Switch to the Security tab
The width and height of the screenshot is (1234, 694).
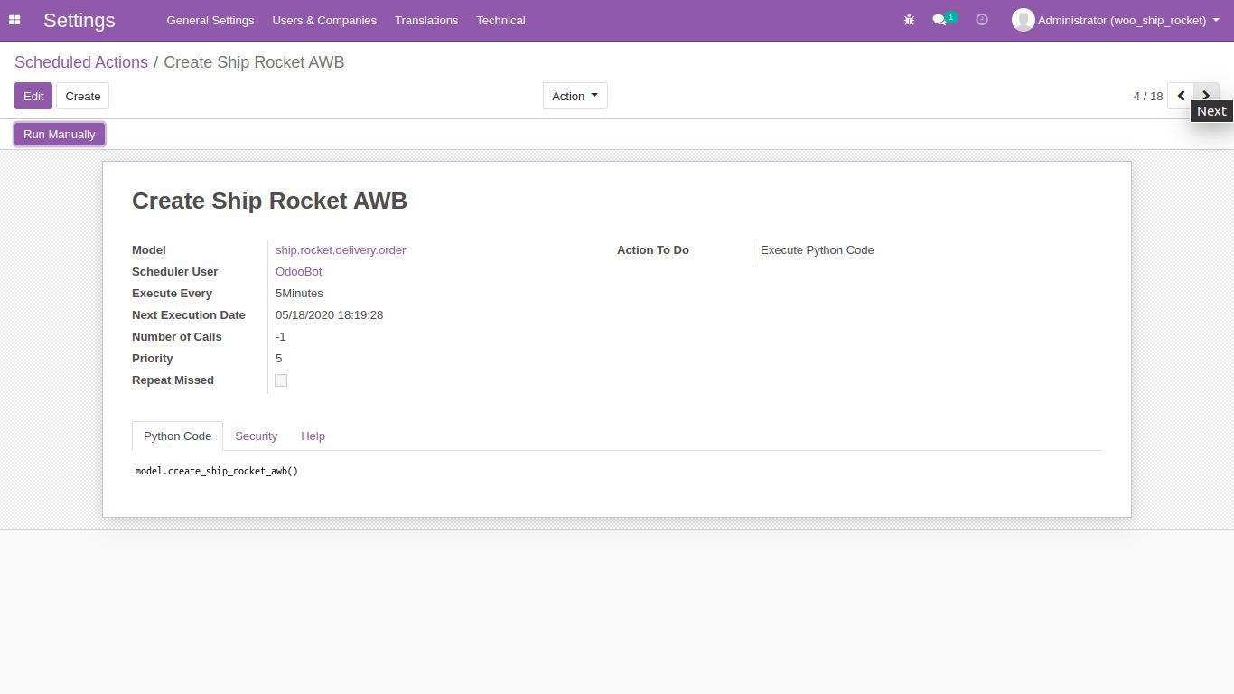coord(256,436)
